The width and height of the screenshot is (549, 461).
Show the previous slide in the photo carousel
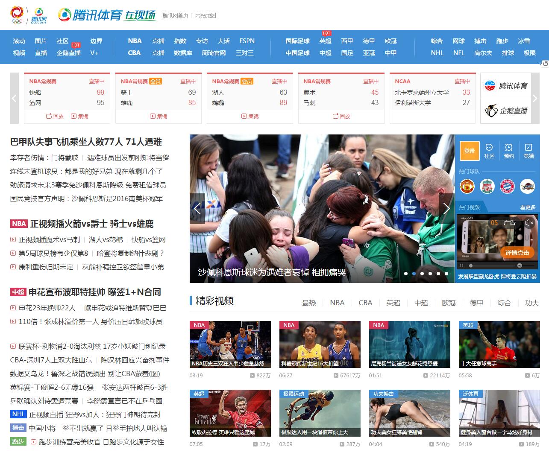[197, 208]
